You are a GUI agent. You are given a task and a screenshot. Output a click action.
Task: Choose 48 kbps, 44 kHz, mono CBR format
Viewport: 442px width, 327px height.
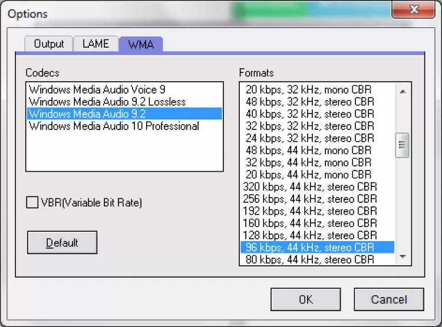pyautogui.click(x=309, y=150)
